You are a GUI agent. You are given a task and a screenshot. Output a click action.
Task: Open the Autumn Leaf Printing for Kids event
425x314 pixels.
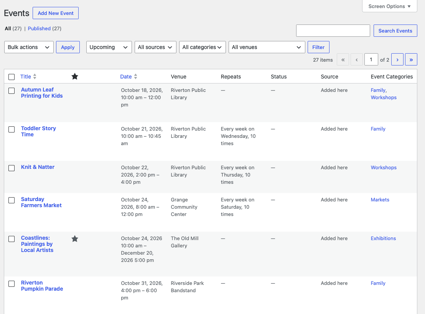(x=42, y=93)
